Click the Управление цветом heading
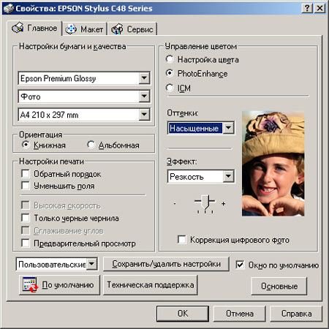329x329 pixels. pyautogui.click(x=201, y=46)
